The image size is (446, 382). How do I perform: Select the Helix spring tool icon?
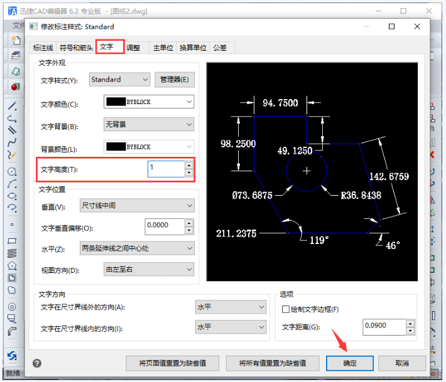click(x=12, y=253)
